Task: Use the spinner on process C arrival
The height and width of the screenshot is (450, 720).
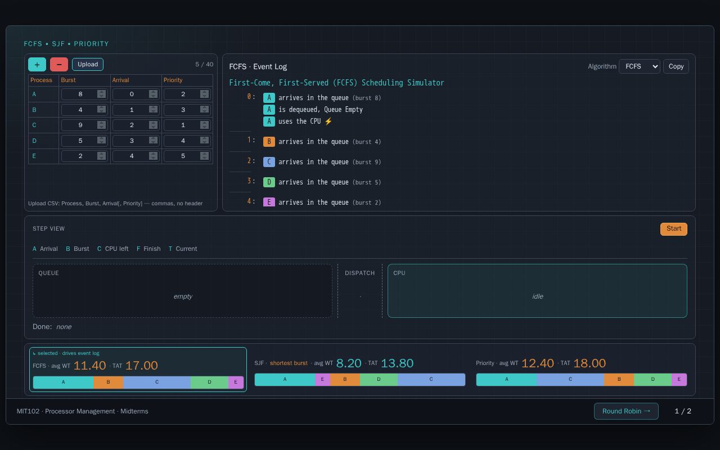Action: coord(153,125)
